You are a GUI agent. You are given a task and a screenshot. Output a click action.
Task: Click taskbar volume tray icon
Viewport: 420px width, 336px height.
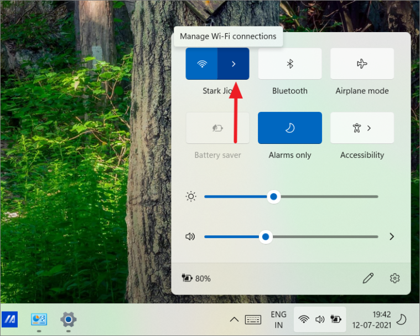tap(320, 319)
